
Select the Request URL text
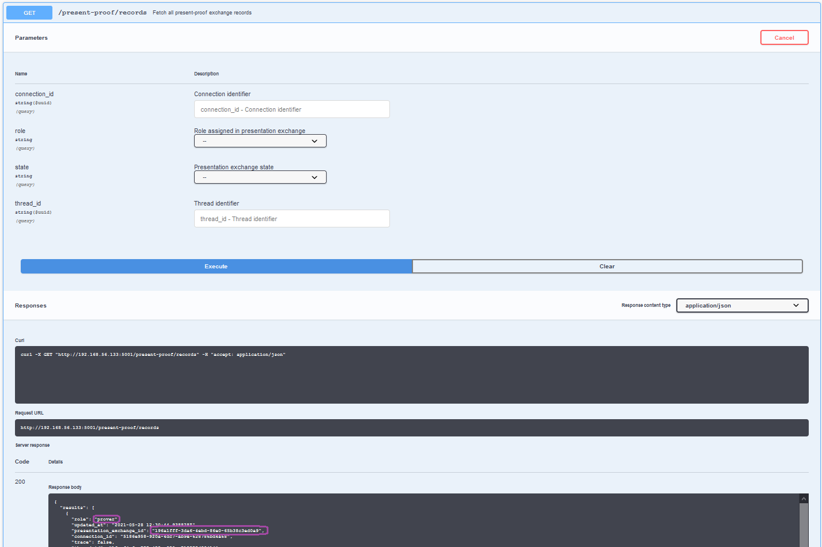89,427
